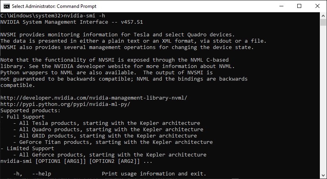The image size is (327, 179).
Task: Click the scrollbar down arrow
Action: point(323,175)
